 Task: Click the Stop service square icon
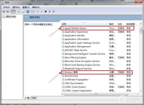(46, 11)
